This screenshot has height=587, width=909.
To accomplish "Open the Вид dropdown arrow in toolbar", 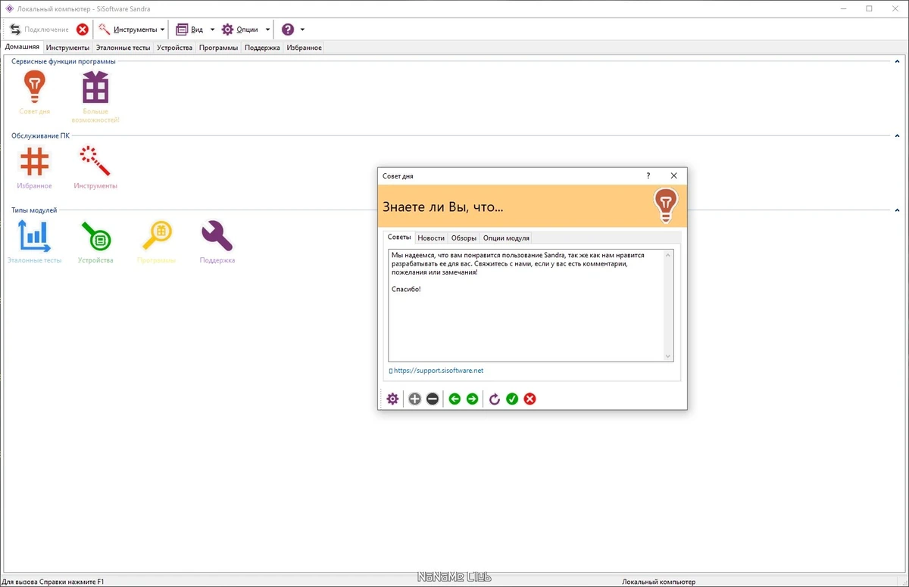I will tap(212, 30).
